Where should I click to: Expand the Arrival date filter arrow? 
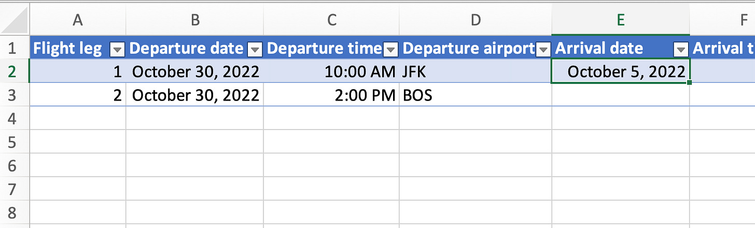point(681,49)
